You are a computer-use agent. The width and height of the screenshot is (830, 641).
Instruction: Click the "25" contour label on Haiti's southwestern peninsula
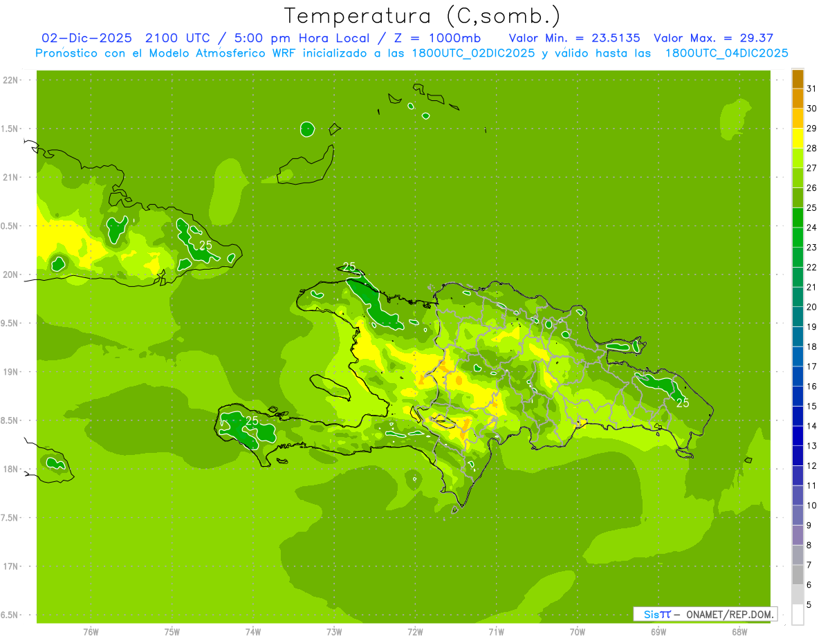[252, 420]
